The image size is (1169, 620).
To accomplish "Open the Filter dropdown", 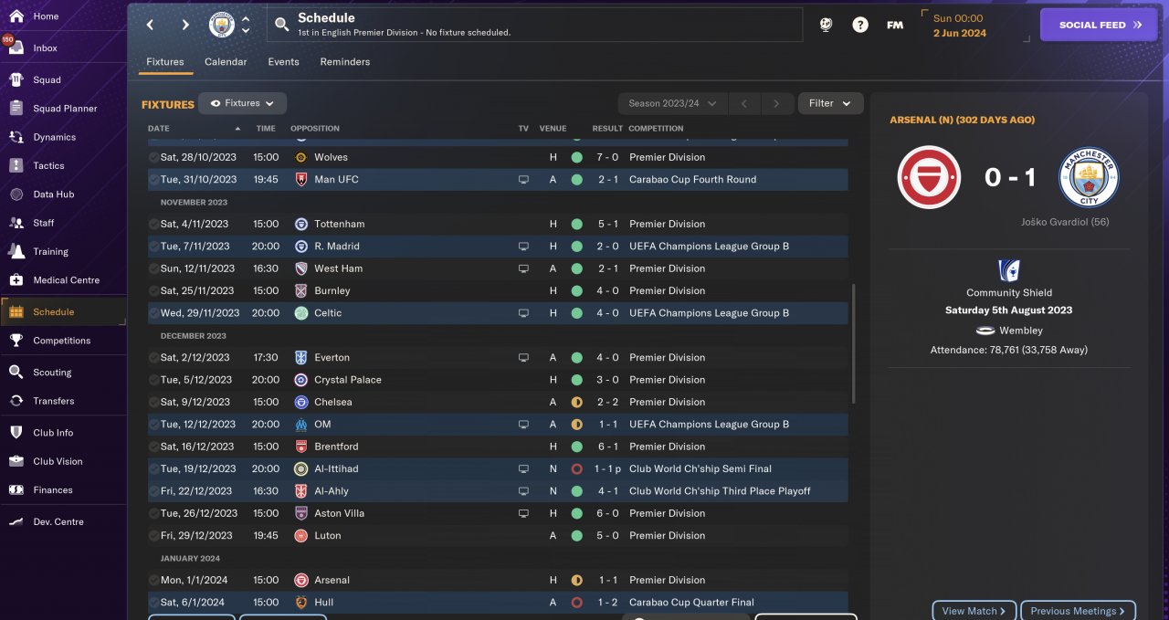I will point(830,104).
